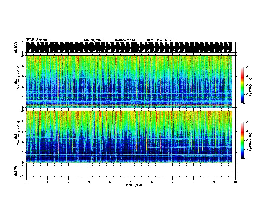Screen dimensions: 265x204
Task: Click the flat ch.3 voltage trace line
Action: point(129,171)
